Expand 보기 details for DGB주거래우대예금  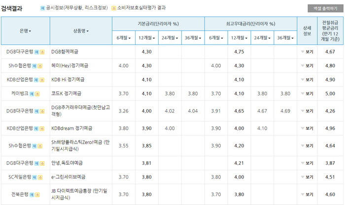[x=307, y=111]
